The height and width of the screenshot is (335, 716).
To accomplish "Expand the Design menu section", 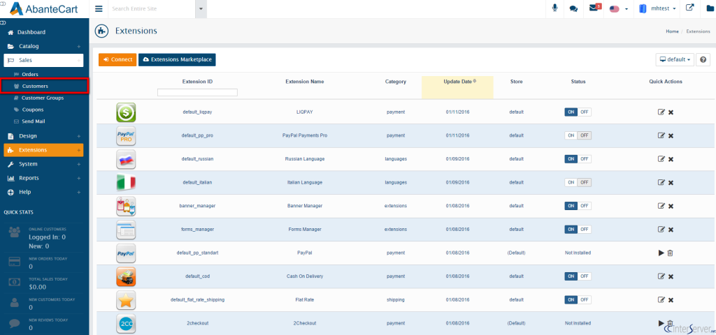I will (x=43, y=136).
